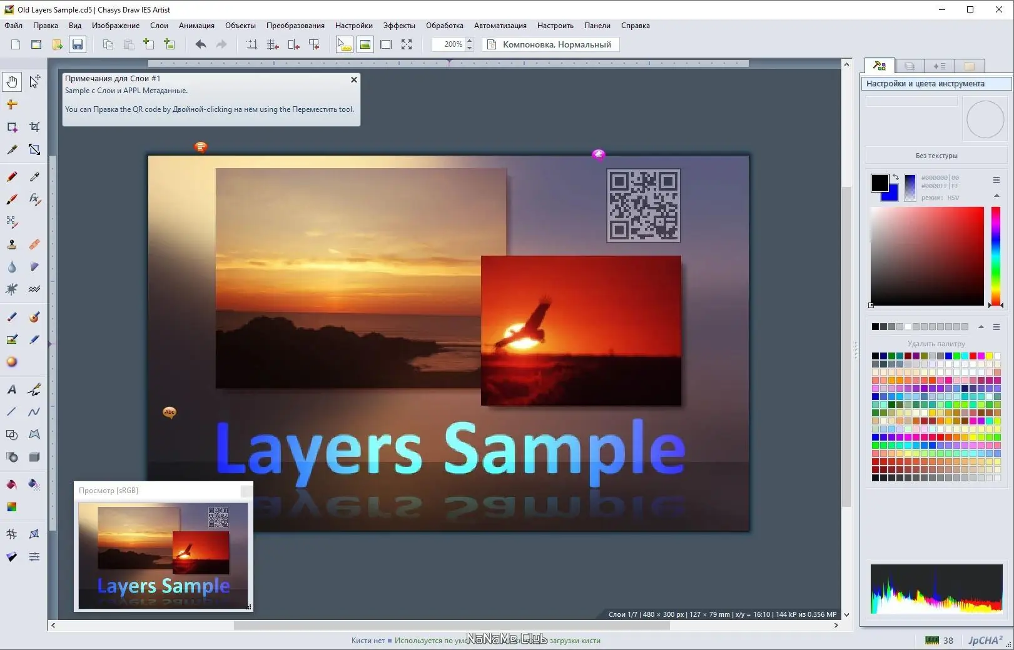This screenshot has height=650, width=1014.
Task: Redo the last undone action
Action: 221,44
